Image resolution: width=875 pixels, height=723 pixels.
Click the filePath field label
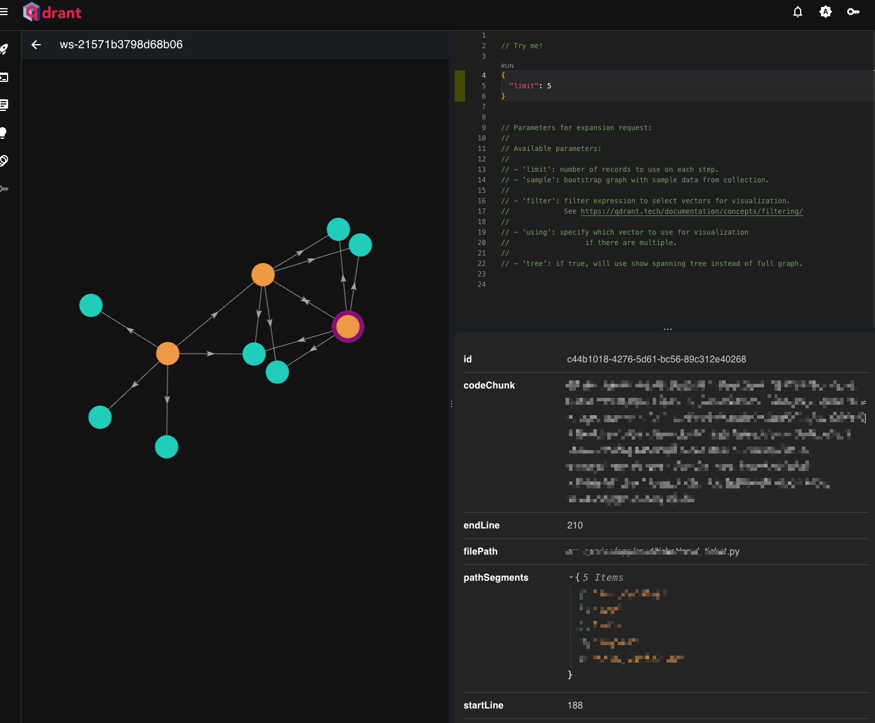click(480, 552)
